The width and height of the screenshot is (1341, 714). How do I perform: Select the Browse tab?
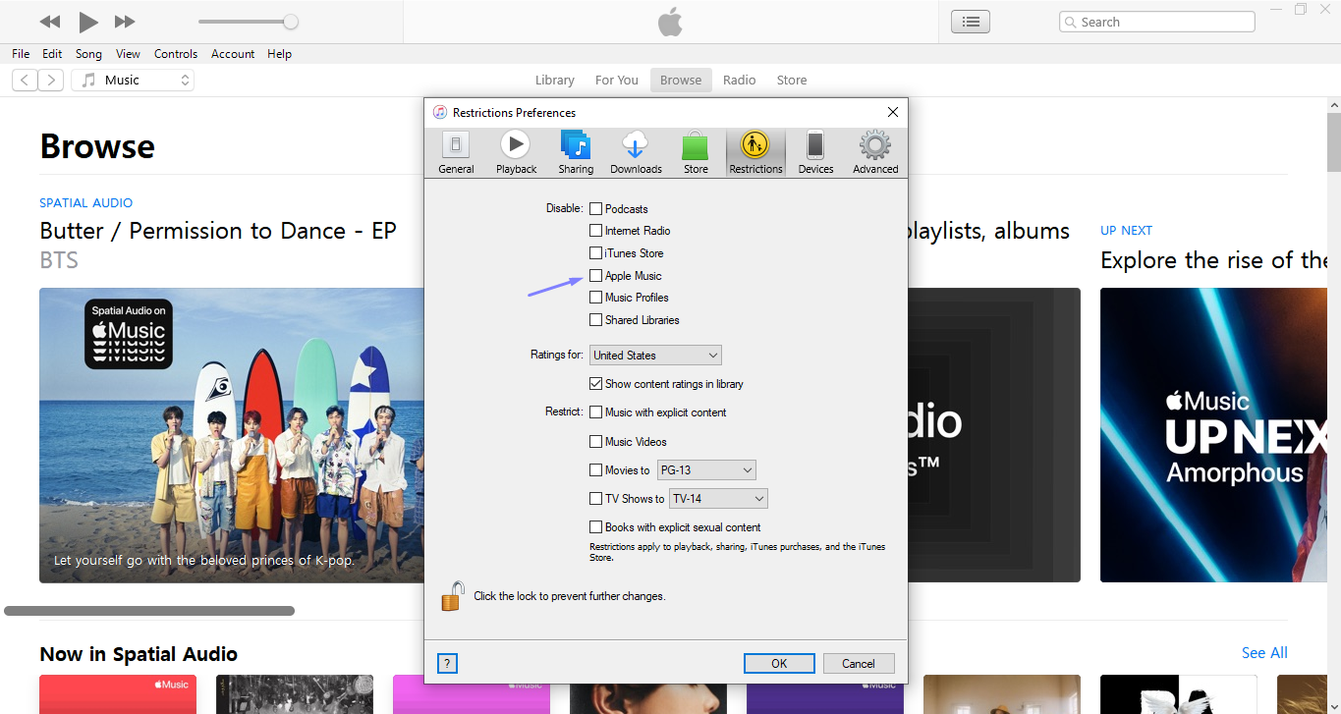(x=681, y=81)
